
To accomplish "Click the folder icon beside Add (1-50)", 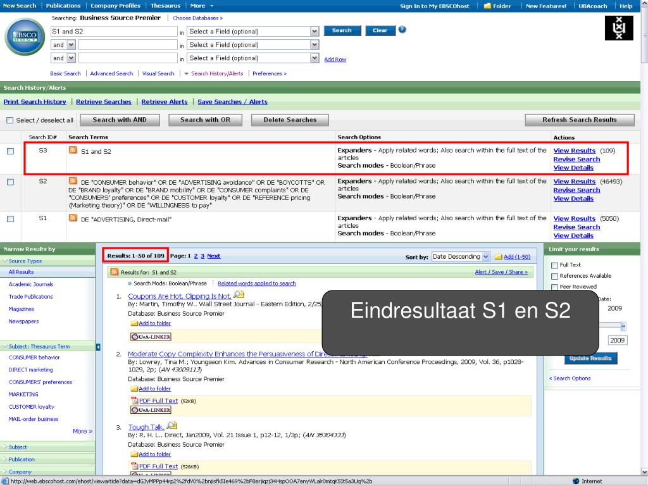I will (x=499, y=257).
